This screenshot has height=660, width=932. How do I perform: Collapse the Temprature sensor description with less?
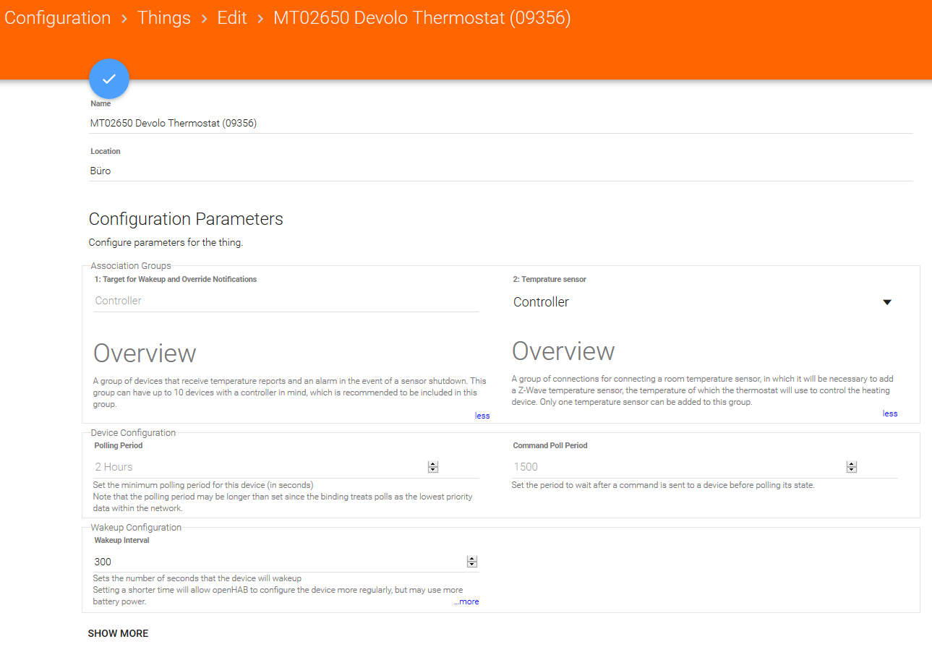coord(890,413)
